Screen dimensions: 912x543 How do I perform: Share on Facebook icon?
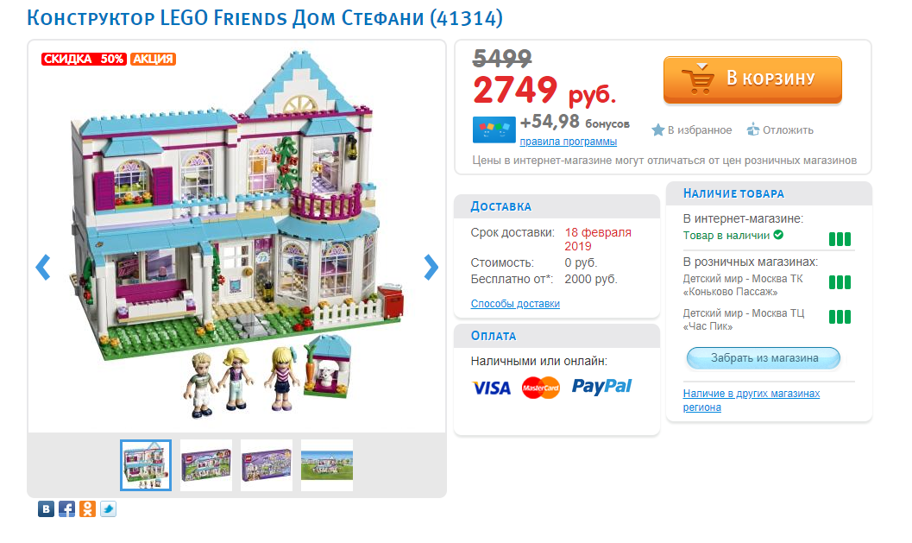tap(67, 509)
